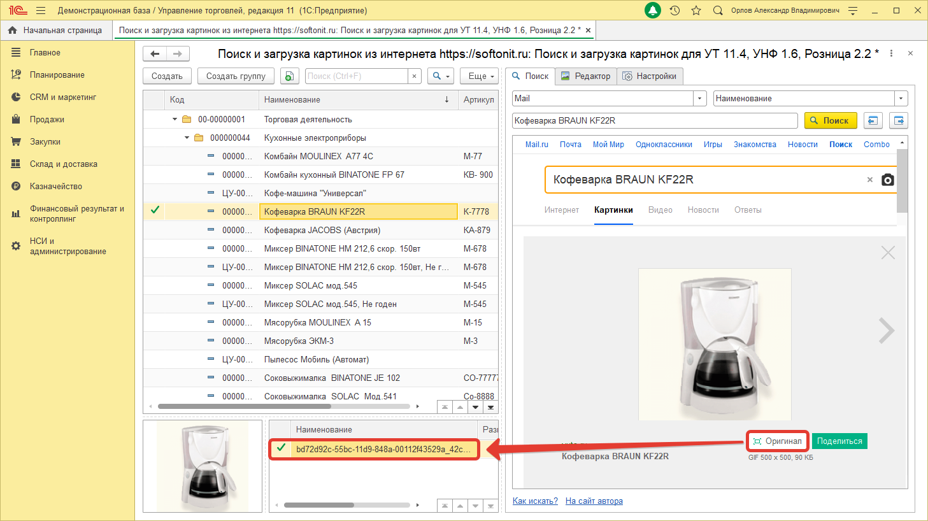The width and height of the screenshot is (928, 521).
Task: Open the 1C main menu hamburger icon
Action: [x=41, y=10]
